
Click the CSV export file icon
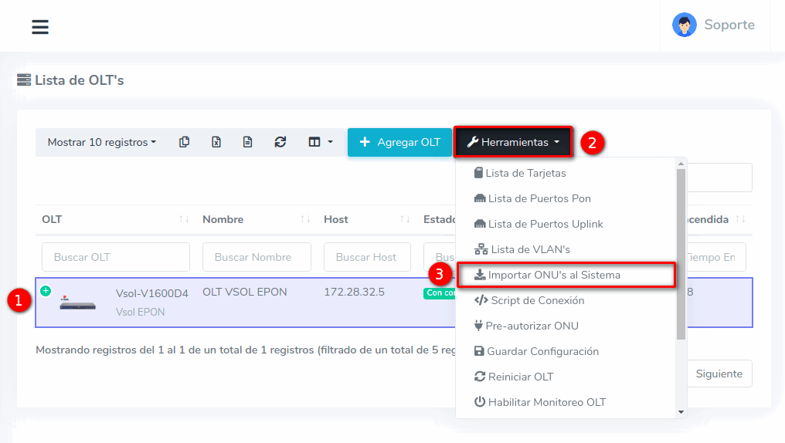247,142
